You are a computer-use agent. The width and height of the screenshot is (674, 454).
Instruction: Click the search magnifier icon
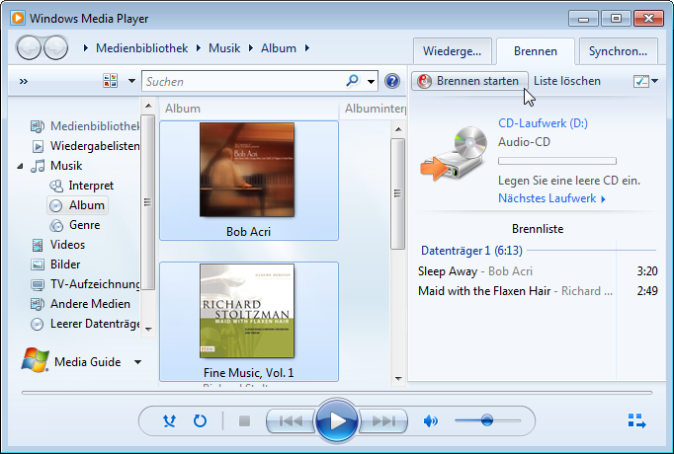pos(353,80)
